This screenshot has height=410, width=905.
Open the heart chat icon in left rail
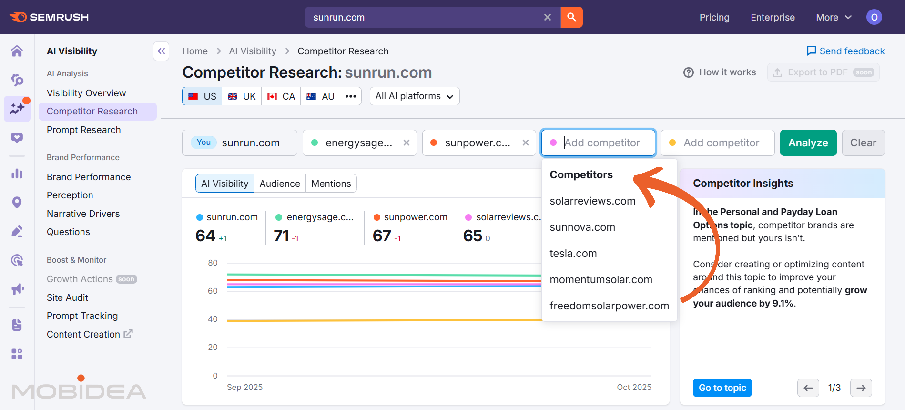tap(17, 138)
